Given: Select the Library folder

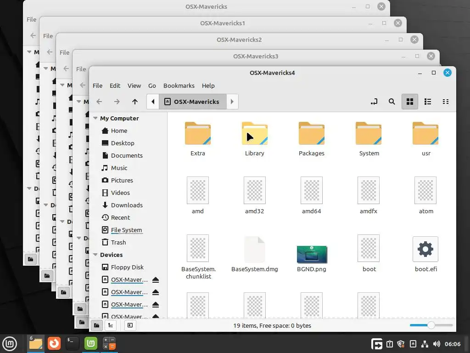Looking at the screenshot, I should tap(254, 139).
